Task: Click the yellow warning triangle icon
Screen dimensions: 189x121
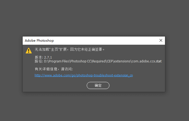Action: [x=29, y=50]
